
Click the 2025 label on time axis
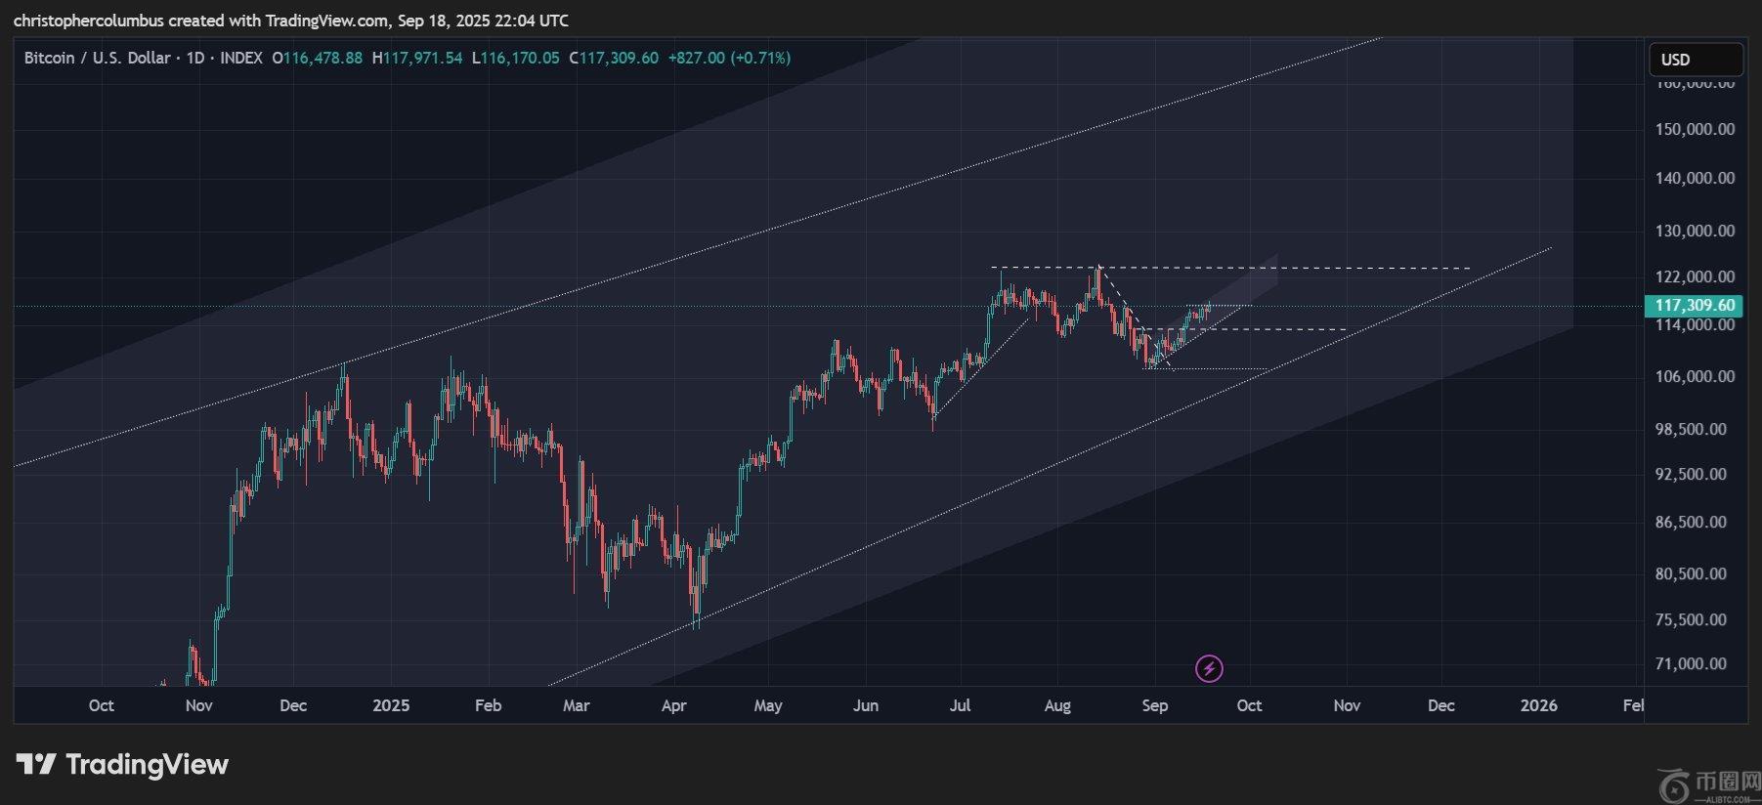391,705
